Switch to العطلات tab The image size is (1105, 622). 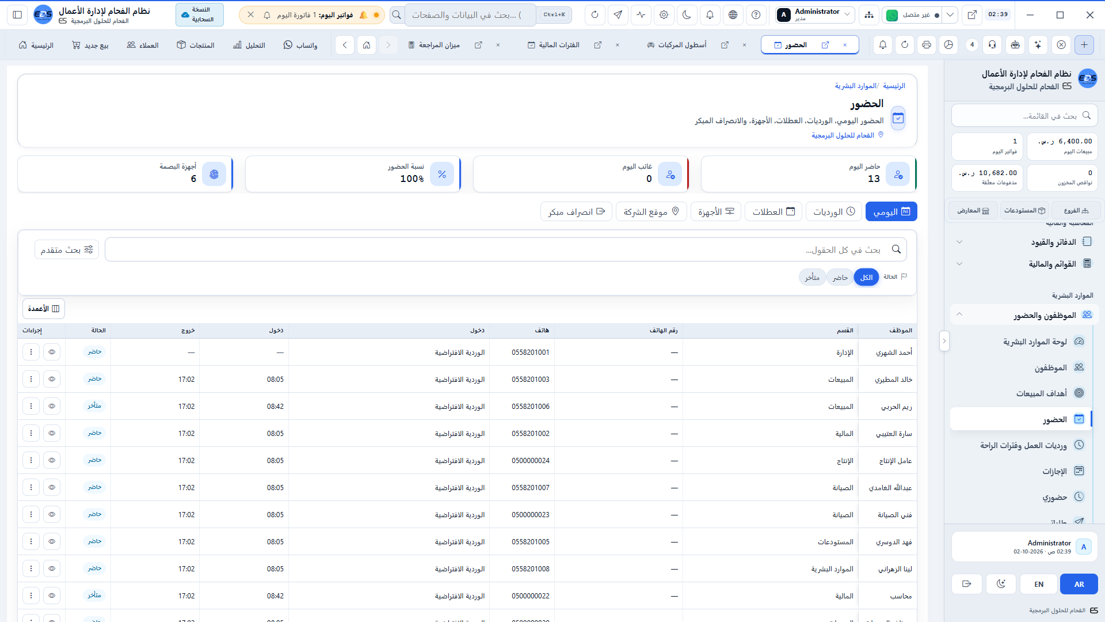point(773,212)
